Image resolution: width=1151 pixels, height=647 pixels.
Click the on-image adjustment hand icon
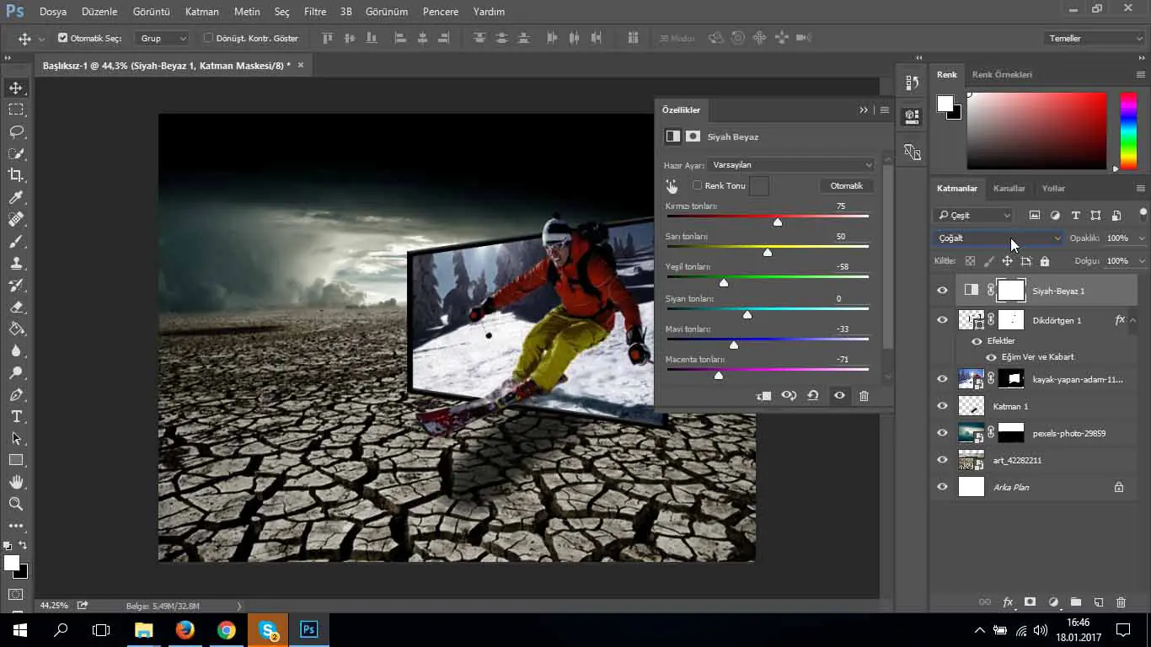point(672,186)
